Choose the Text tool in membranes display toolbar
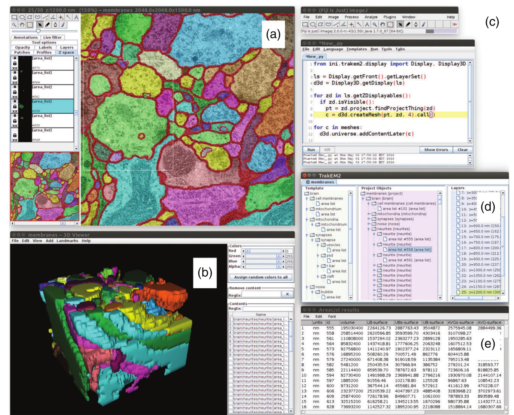Screen dimensions: 514x415 [x=76, y=17]
